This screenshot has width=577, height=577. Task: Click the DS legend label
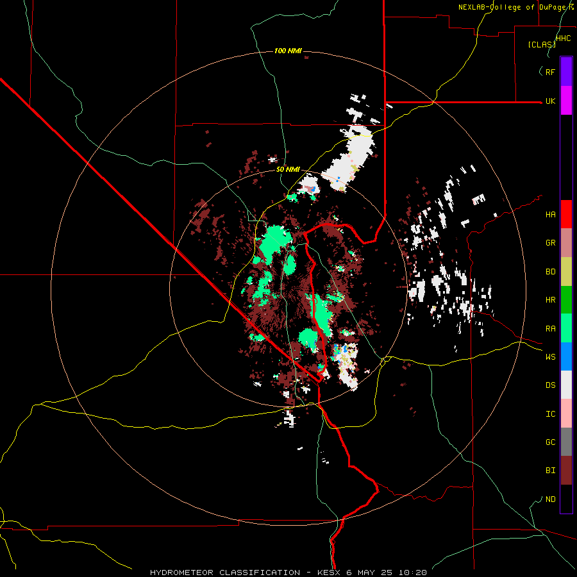coord(550,385)
